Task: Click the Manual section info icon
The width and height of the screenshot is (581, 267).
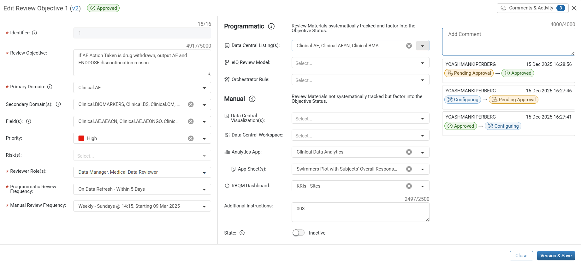Action: (x=252, y=99)
